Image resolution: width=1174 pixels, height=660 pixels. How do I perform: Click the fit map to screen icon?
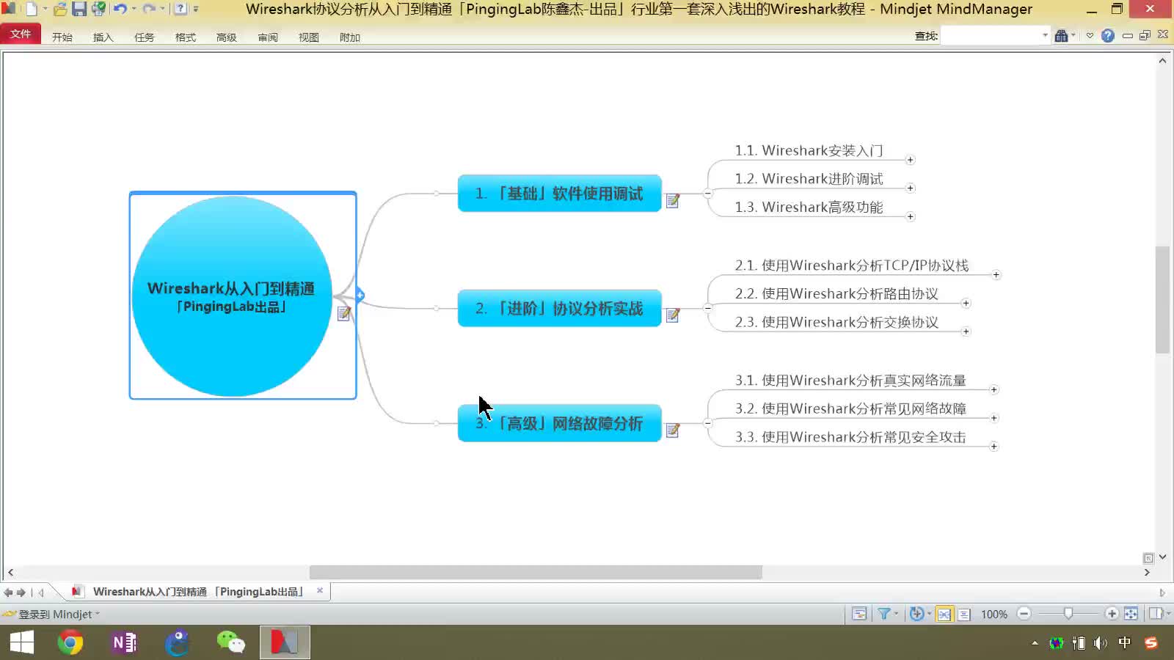[1131, 614]
